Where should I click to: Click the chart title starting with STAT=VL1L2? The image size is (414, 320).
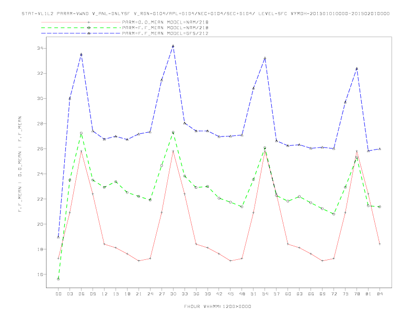pos(205,14)
